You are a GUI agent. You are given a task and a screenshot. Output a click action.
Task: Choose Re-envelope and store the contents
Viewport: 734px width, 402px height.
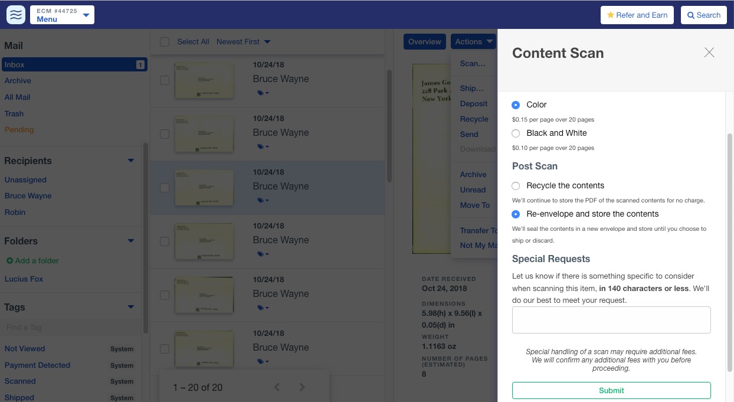click(516, 214)
